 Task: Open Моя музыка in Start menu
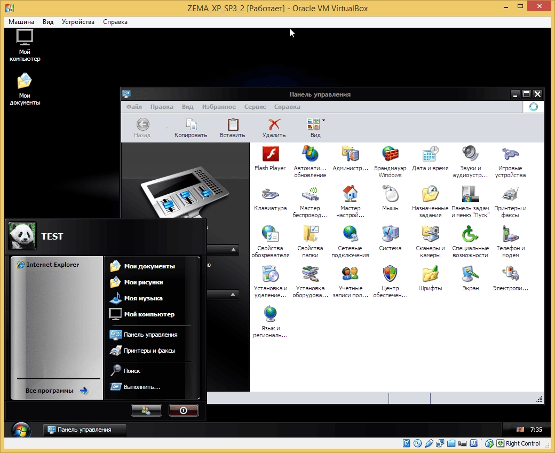pos(136,298)
